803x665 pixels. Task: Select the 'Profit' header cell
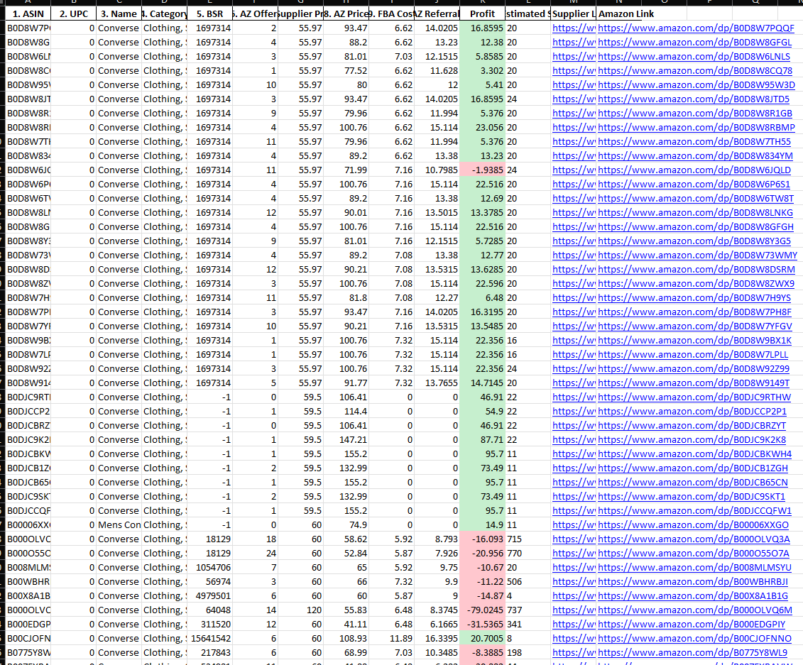pos(482,13)
